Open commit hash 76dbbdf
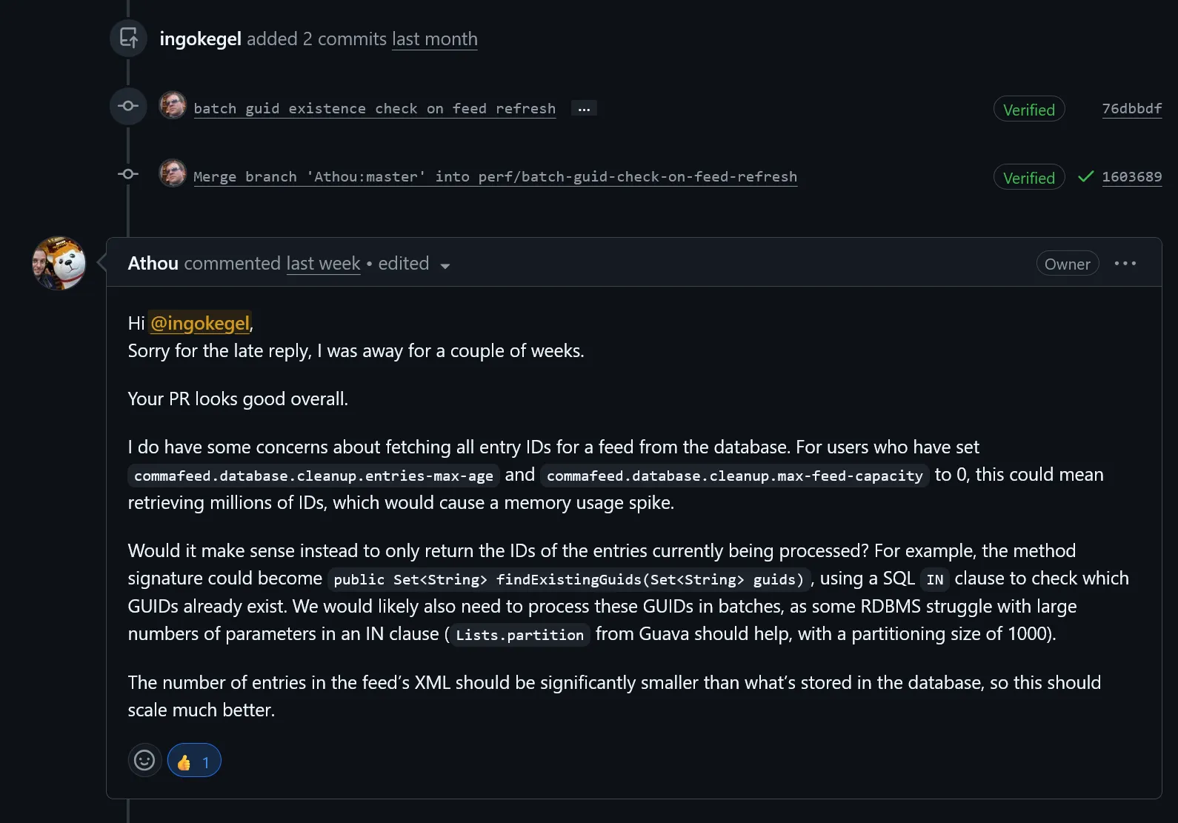Screen dimensions: 1178x823 point(1131,109)
